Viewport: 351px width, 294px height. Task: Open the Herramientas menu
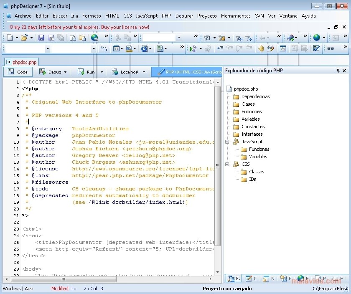[x=236, y=16]
